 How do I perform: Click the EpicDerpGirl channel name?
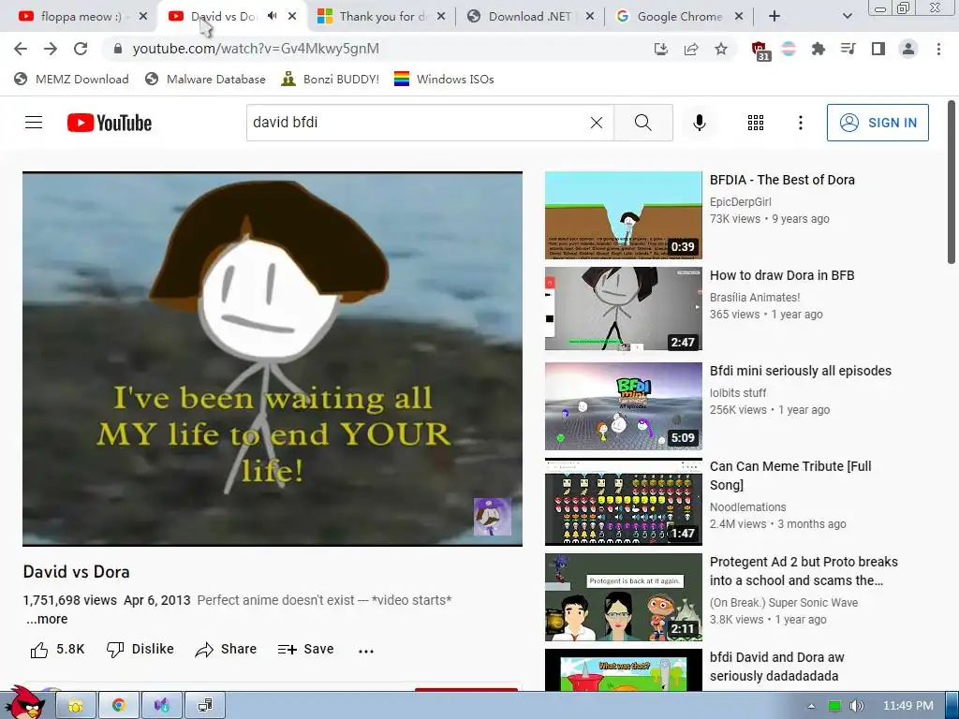[740, 202]
